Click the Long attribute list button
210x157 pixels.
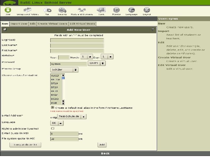pos(25,145)
